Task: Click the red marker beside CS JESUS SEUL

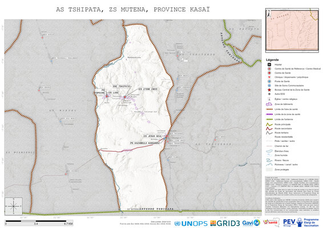Action: click(167, 136)
